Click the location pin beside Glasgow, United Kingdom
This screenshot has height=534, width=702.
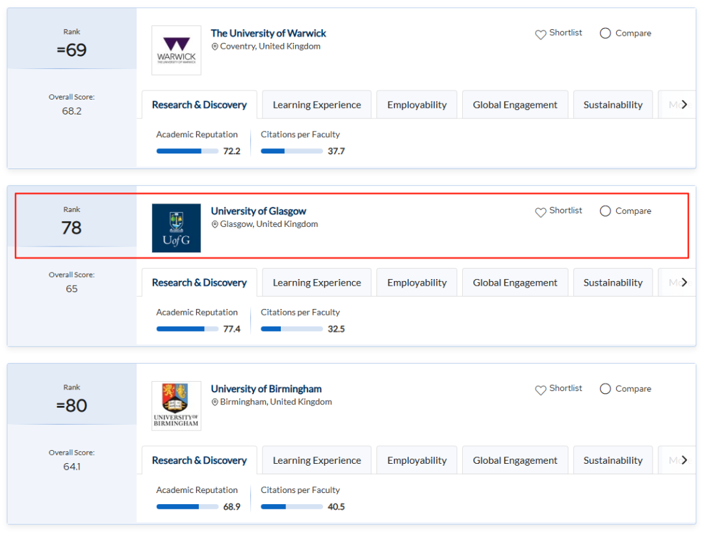[x=215, y=224]
